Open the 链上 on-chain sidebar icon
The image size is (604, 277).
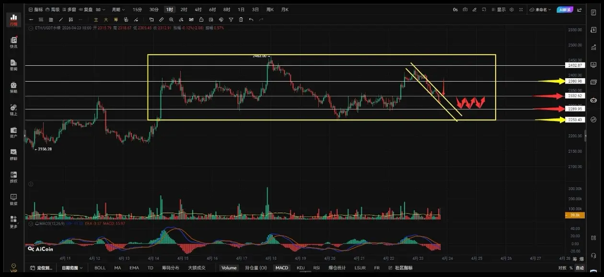tap(13, 110)
